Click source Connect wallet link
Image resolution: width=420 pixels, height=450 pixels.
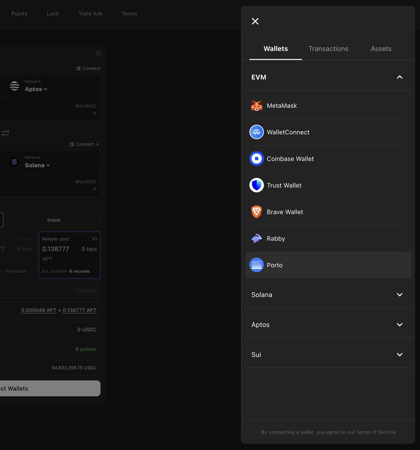click(x=88, y=68)
